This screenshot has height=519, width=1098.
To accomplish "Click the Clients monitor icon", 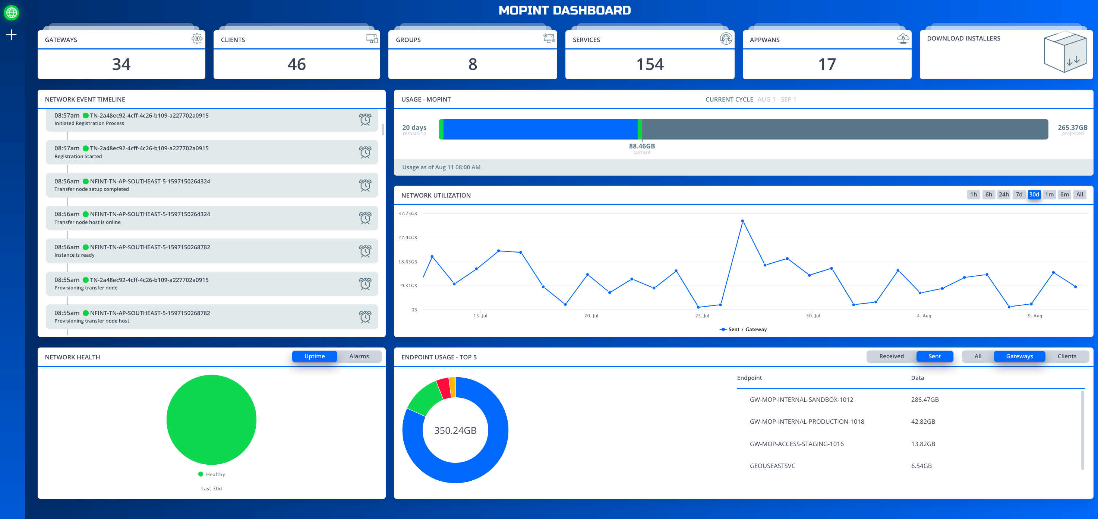I will point(372,39).
